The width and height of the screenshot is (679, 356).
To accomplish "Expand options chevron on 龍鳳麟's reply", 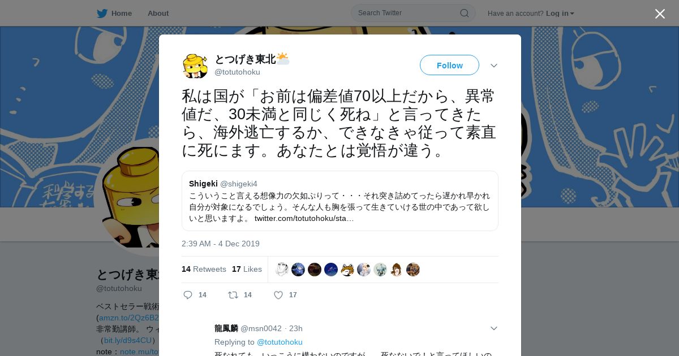I will click(x=494, y=328).
